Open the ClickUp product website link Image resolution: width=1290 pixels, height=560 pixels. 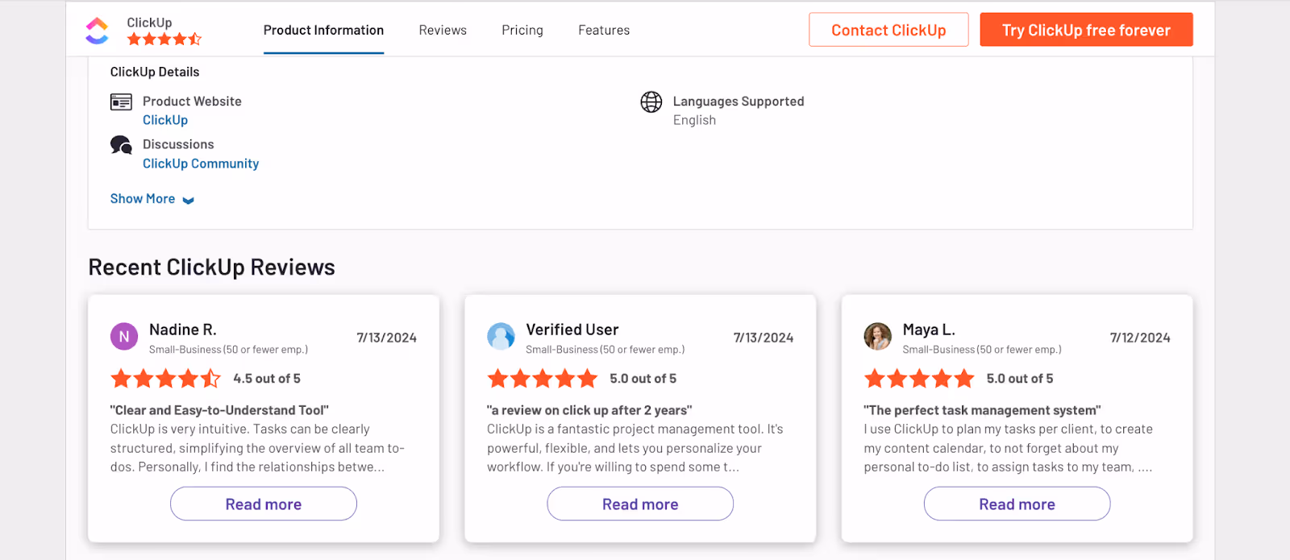coord(165,120)
